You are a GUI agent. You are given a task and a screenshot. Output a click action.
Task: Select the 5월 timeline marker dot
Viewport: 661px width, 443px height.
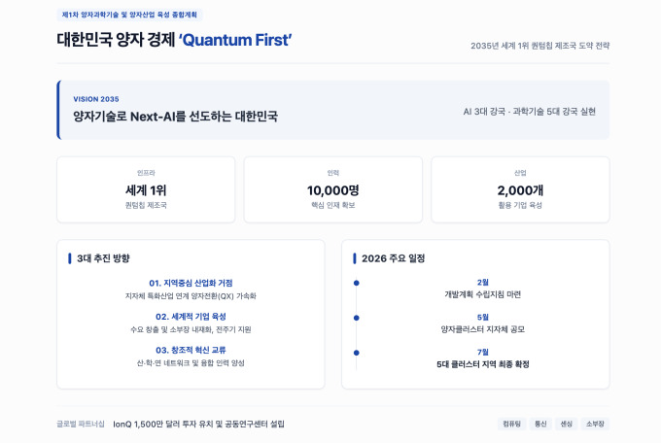(x=357, y=318)
